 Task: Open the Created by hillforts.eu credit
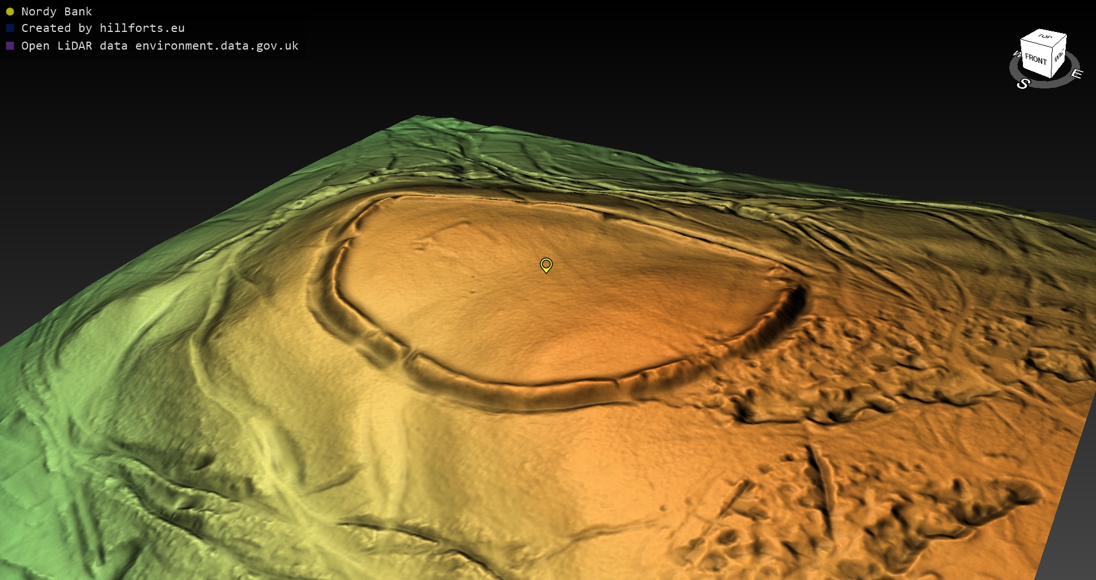tap(103, 28)
